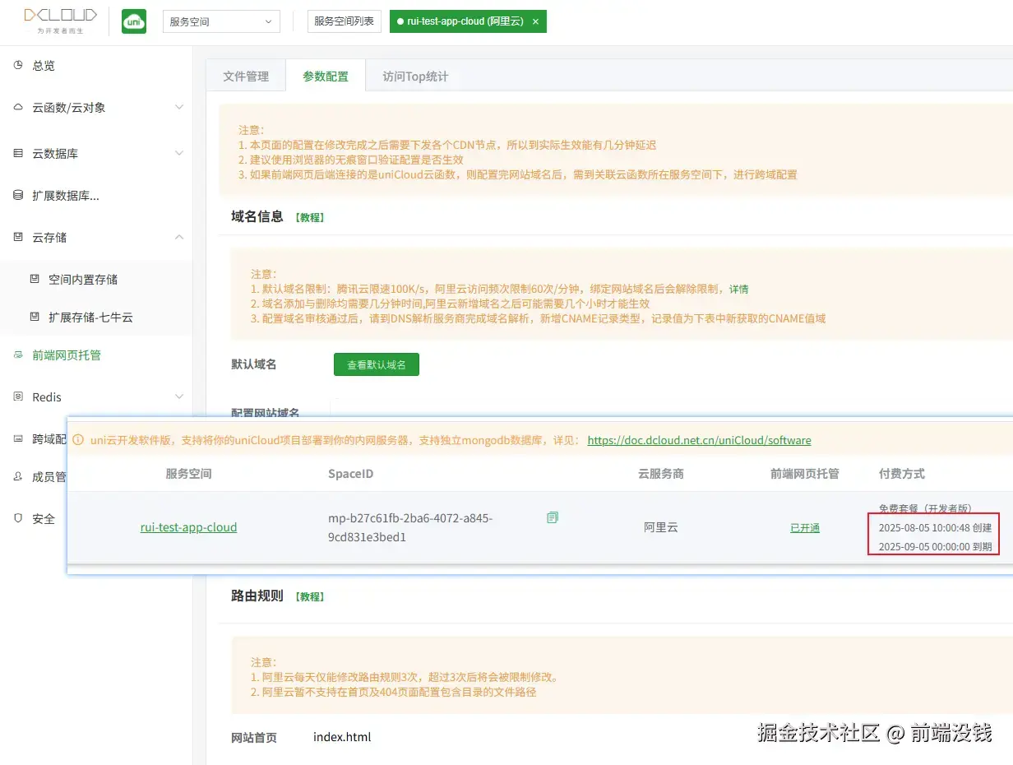Open the doc.dcloud.net.cn/uniCloud/software link

tap(699, 440)
